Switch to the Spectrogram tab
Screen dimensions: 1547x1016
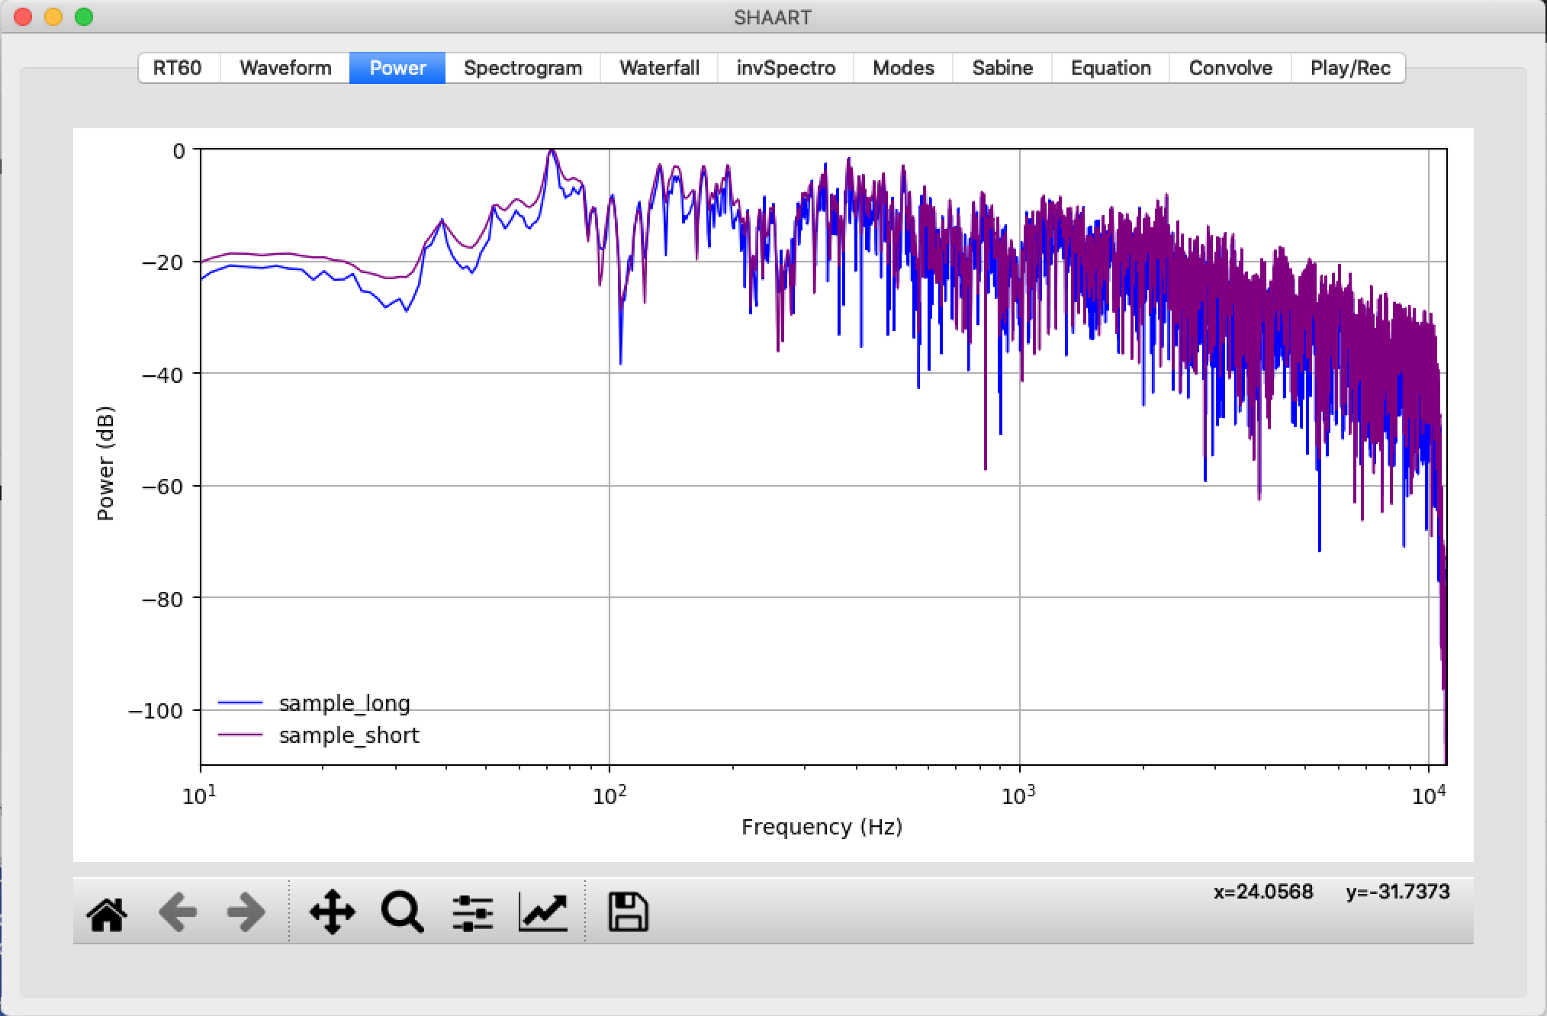coord(523,68)
